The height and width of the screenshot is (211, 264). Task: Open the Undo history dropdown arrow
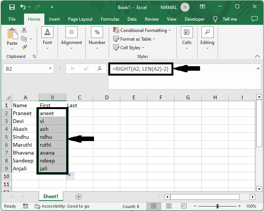pos(29,7)
